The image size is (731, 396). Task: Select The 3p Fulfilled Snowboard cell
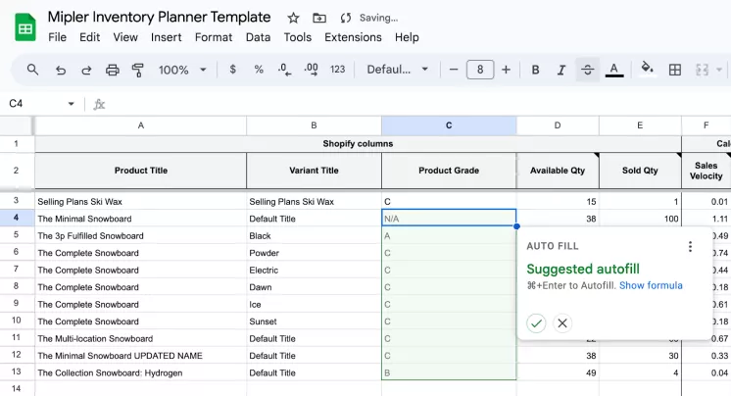pyautogui.click(x=141, y=236)
